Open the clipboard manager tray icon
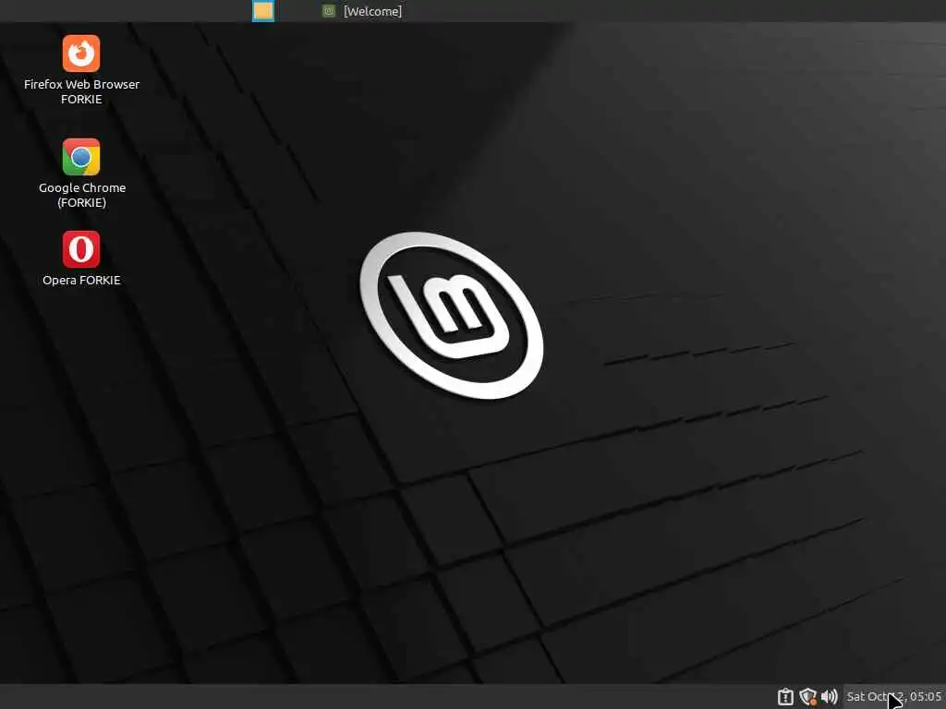The width and height of the screenshot is (946, 709). [785, 696]
